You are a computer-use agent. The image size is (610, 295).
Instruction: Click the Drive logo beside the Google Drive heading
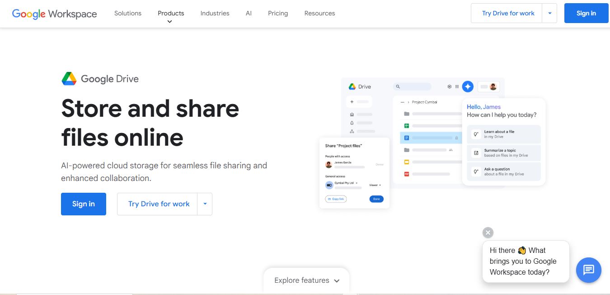69,79
